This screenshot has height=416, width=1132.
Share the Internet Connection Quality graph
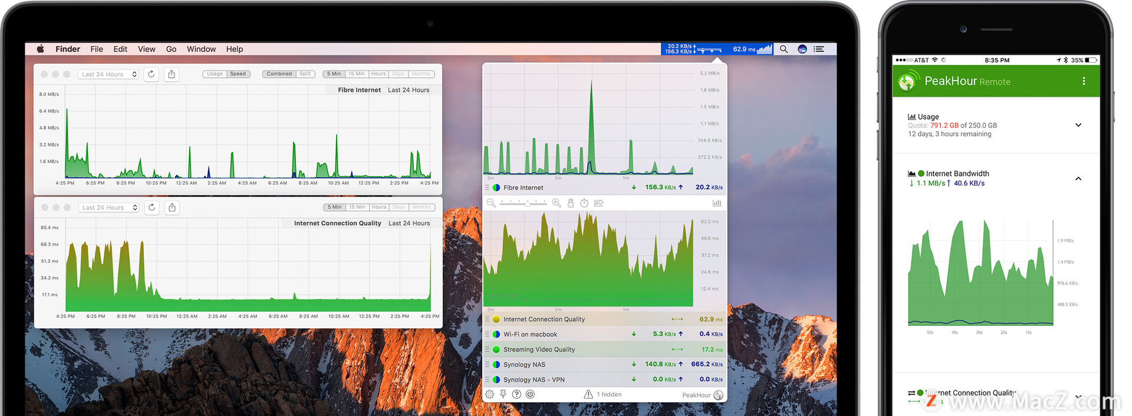pos(172,207)
